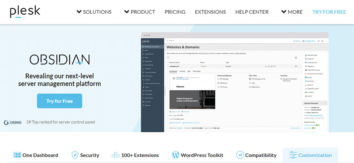The image size is (354, 163).
Task: Switch to the WordPress Toolkit tab
Action: click(x=197, y=155)
